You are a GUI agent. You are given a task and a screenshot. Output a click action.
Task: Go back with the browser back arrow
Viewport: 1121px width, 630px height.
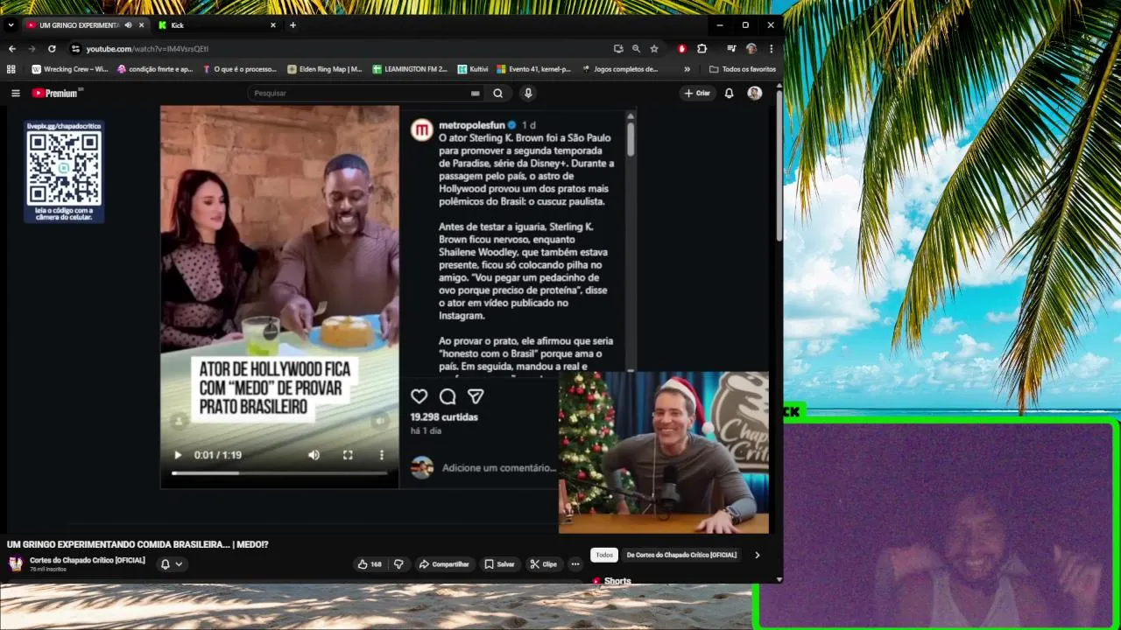click(x=11, y=49)
